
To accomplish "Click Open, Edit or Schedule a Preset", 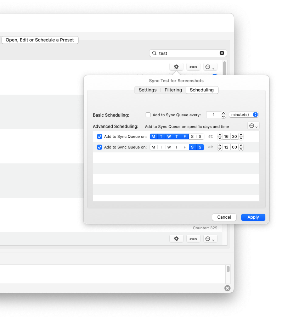I will click(40, 40).
